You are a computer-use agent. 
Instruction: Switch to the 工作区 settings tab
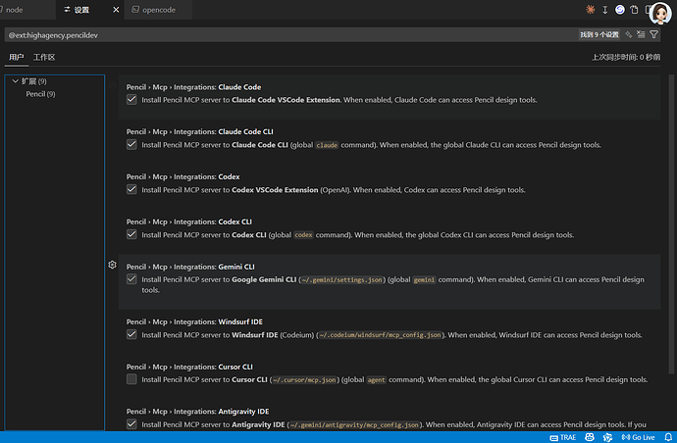coord(44,58)
